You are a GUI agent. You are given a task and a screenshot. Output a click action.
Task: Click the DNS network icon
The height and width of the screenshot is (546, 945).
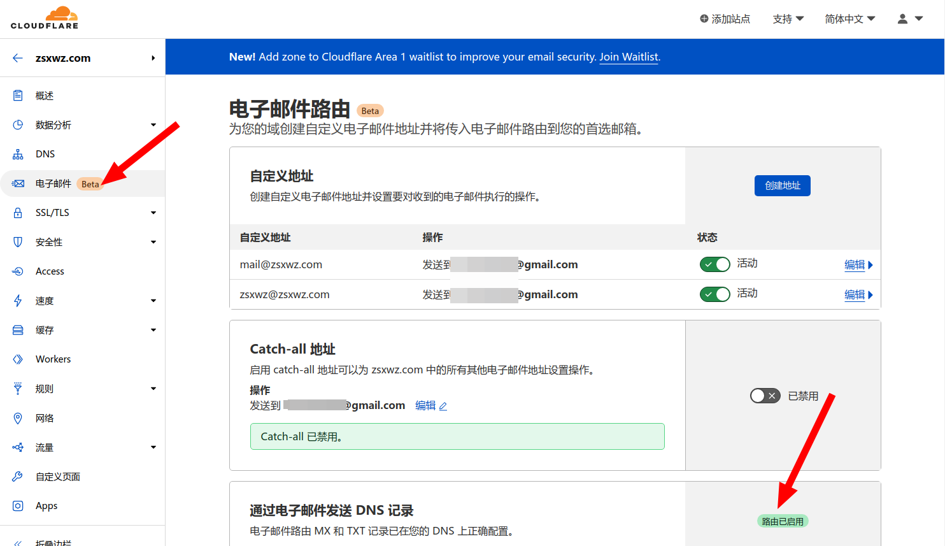[18, 154]
